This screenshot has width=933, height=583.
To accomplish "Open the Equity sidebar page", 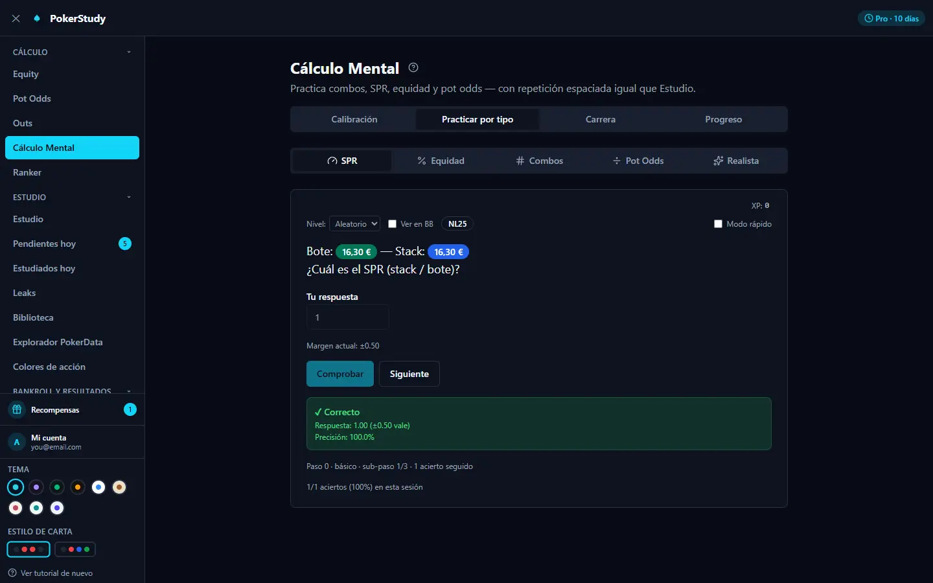I will coord(72,74).
